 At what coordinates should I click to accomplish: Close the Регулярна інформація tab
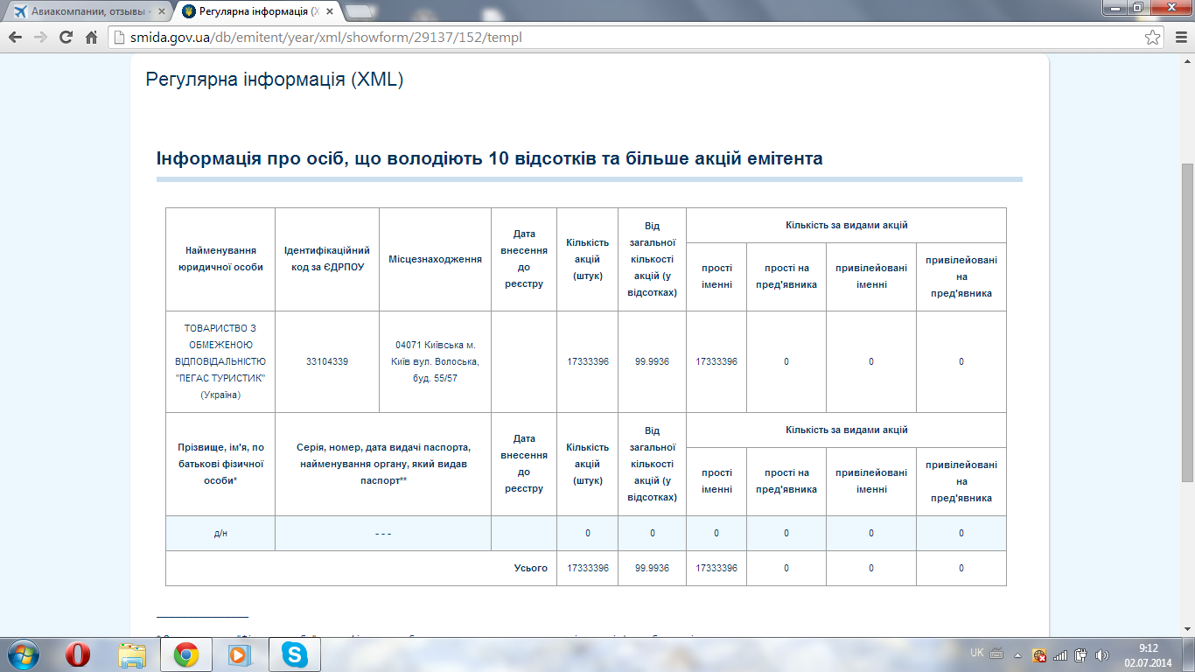327,12
